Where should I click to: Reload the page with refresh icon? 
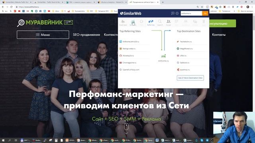coord(12,7)
